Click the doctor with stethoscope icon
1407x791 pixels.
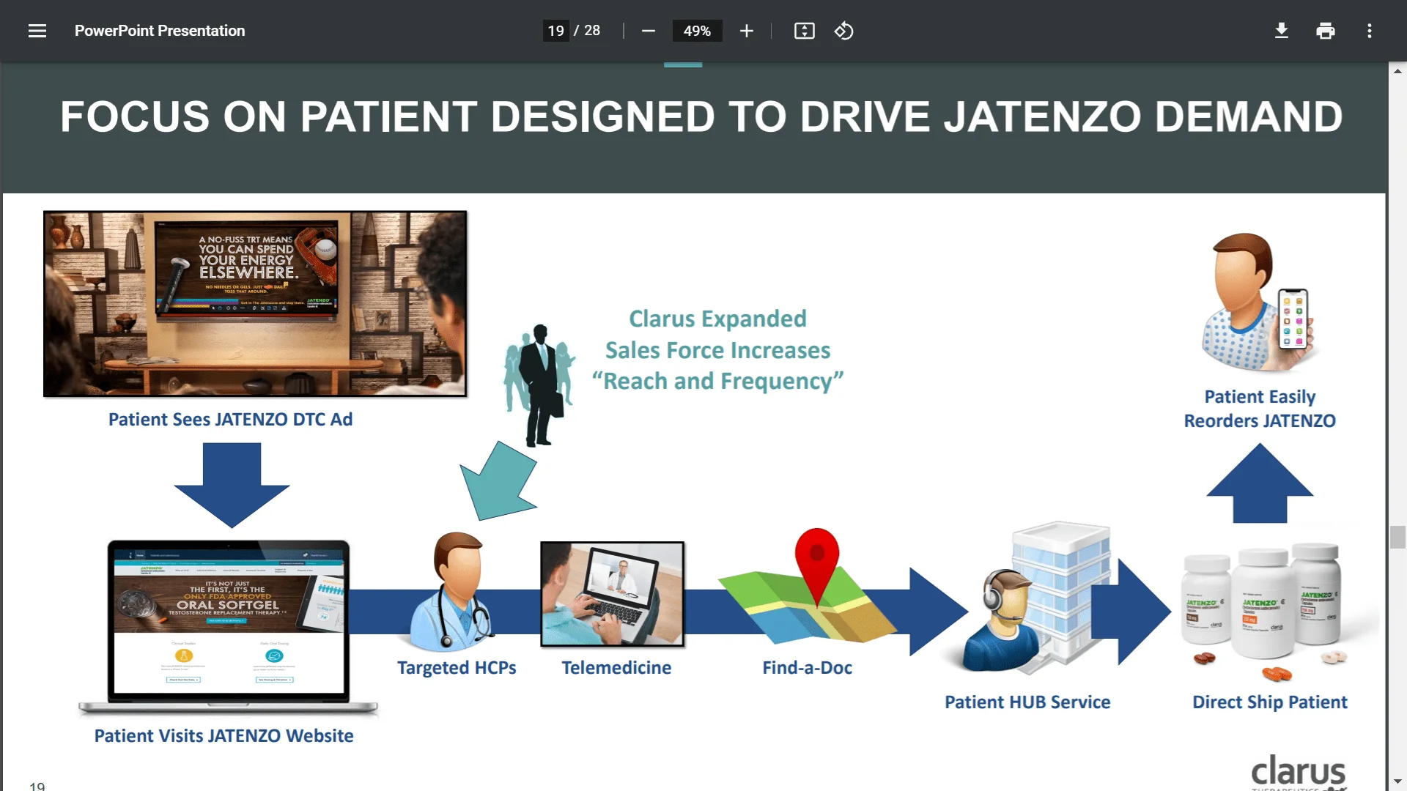click(x=453, y=592)
